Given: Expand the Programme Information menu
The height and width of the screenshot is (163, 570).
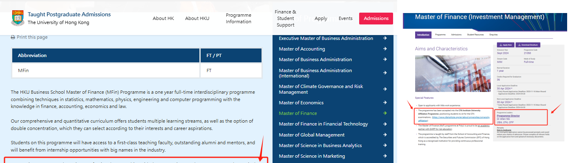Looking at the screenshot, I should pyautogui.click(x=238, y=18).
